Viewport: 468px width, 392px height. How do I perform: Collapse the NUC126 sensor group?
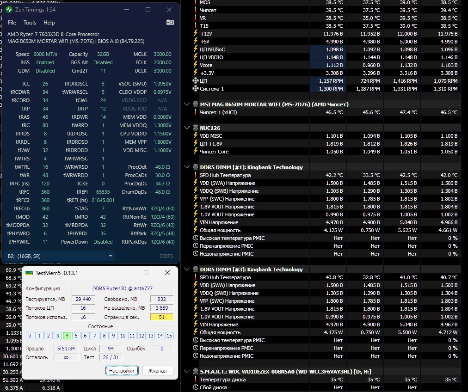click(x=187, y=128)
